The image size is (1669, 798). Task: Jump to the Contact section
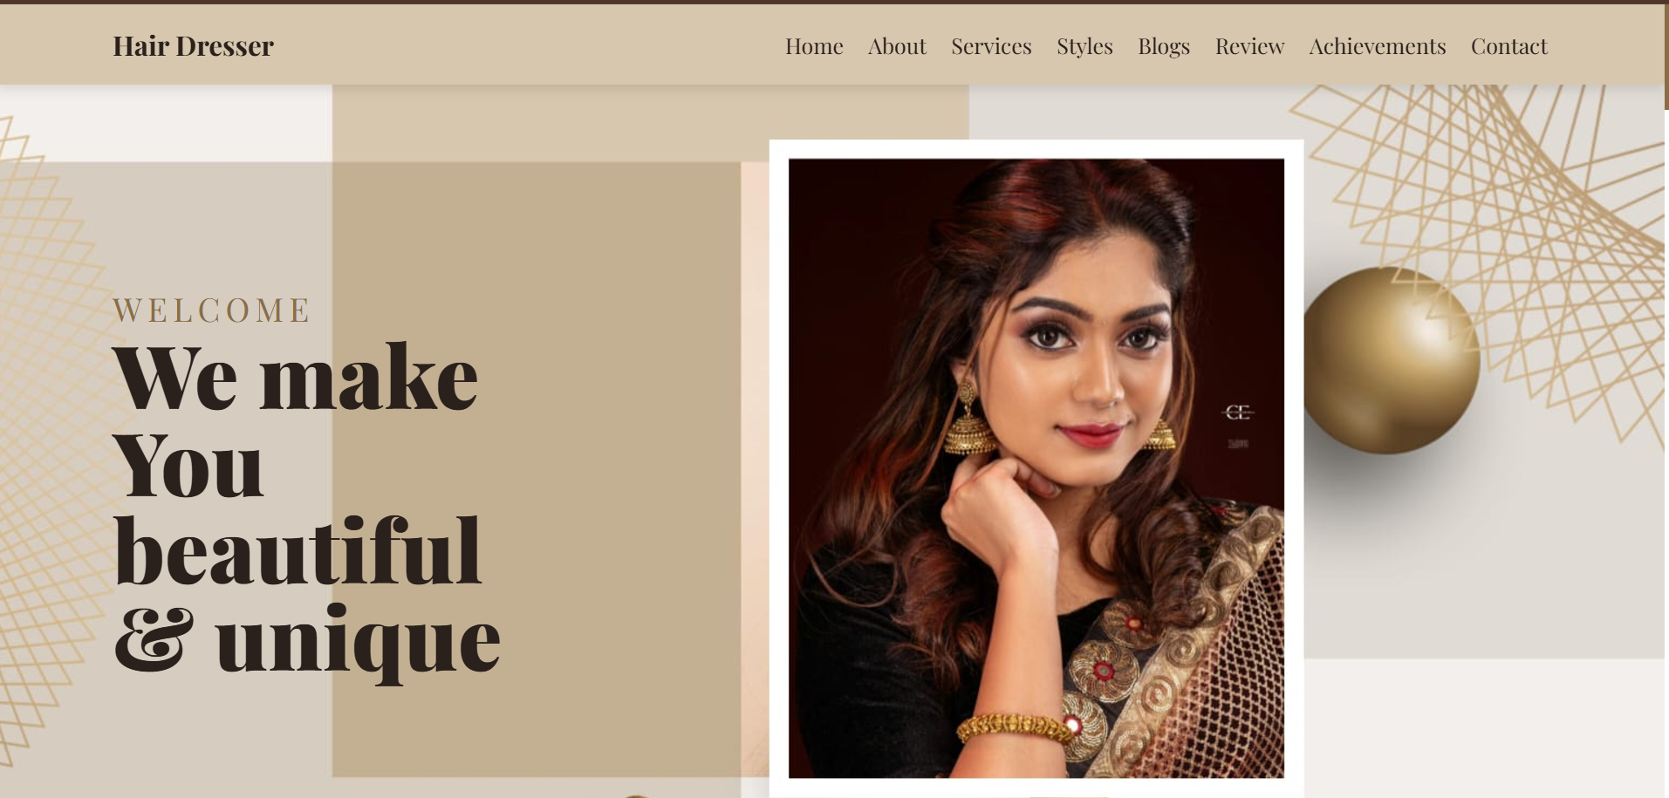click(x=1509, y=46)
